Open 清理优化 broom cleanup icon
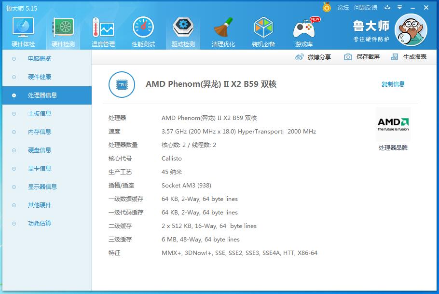Image resolution: width=439 pixels, height=294 pixels. coord(223,27)
